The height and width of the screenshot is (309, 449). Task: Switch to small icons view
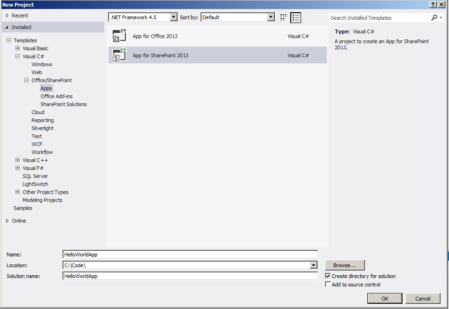pos(283,17)
